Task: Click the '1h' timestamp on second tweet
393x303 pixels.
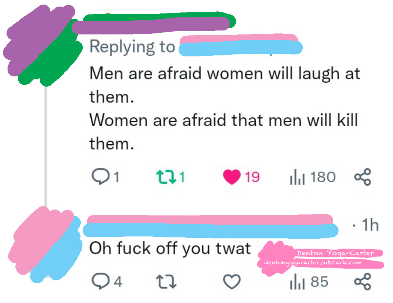Action: (370, 225)
